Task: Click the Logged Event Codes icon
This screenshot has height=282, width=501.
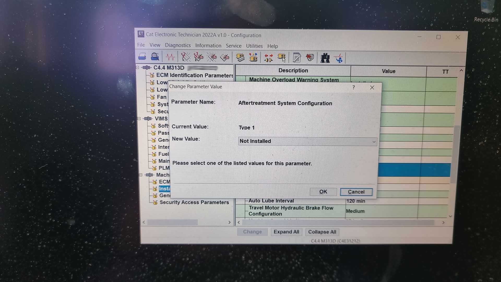Action: [x=225, y=57]
